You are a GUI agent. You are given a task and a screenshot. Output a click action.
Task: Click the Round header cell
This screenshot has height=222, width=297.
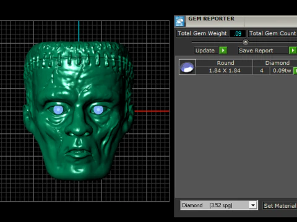click(x=225, y=63)
